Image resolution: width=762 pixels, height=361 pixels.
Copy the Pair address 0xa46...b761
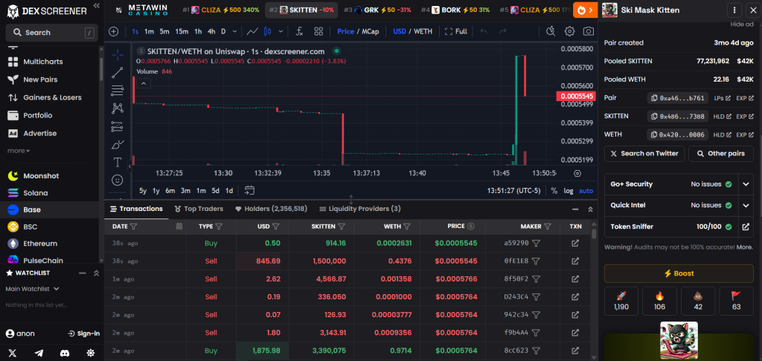pyautogui.click(x=677, y=98)
